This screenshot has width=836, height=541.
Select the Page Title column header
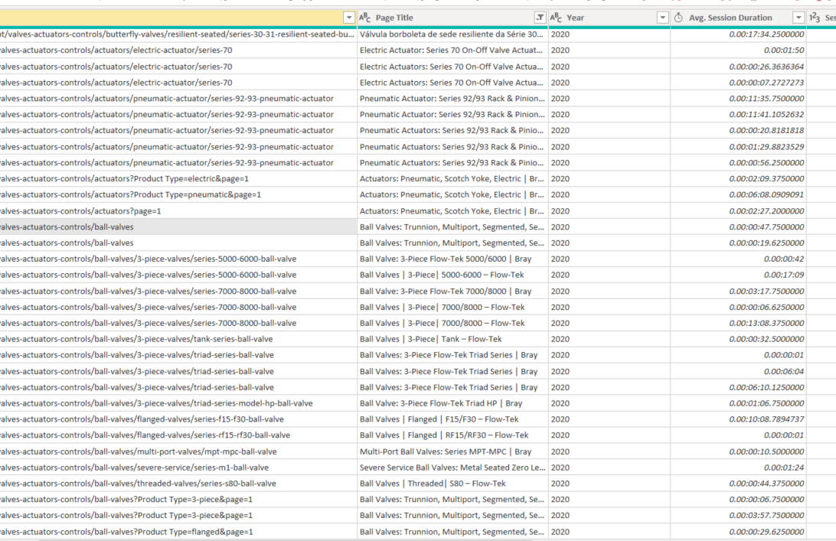coord(452,18)
